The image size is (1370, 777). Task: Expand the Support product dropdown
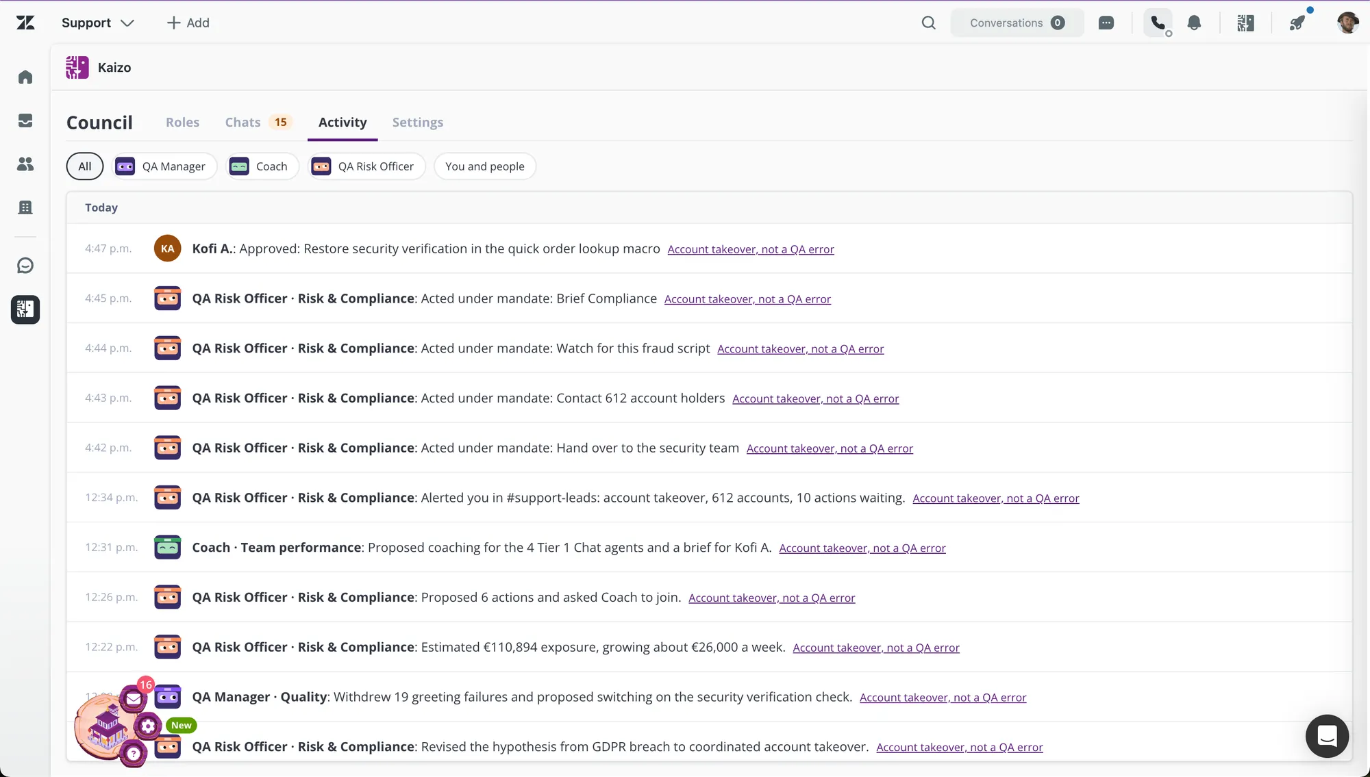click(97, 23)
